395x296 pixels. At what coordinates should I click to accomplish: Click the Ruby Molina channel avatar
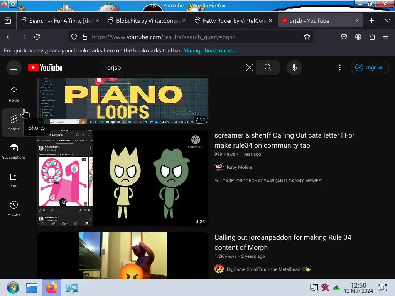219,167
